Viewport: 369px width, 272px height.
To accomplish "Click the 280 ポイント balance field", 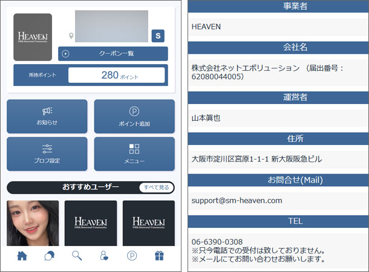I will (x=116, y=76).
